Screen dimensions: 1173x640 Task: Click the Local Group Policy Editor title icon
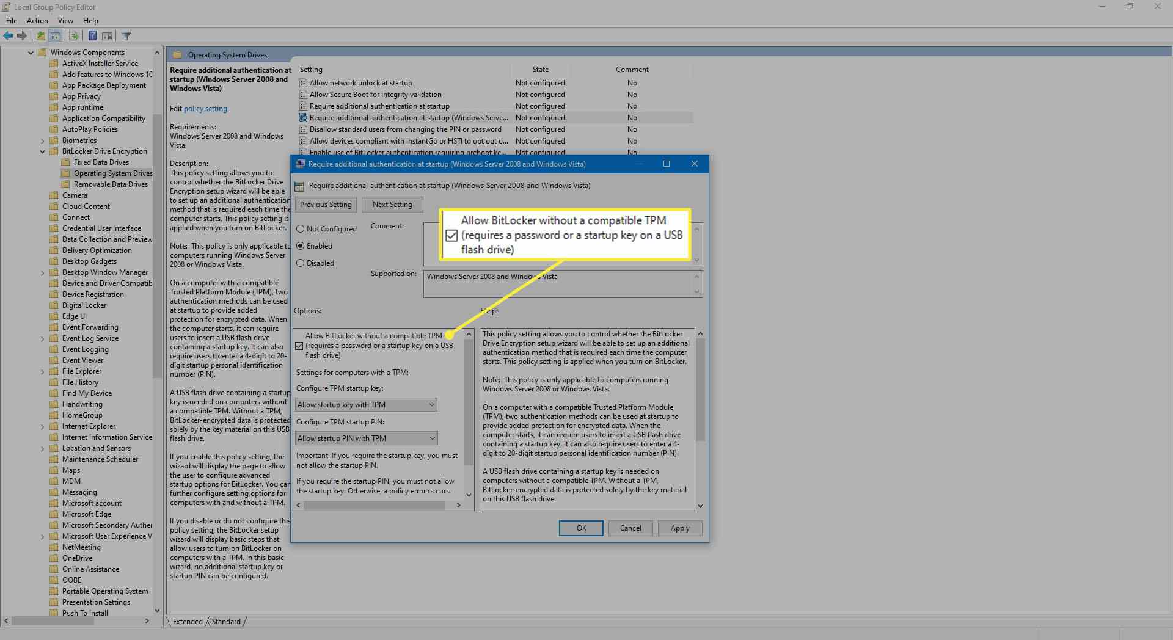point(6,7)
